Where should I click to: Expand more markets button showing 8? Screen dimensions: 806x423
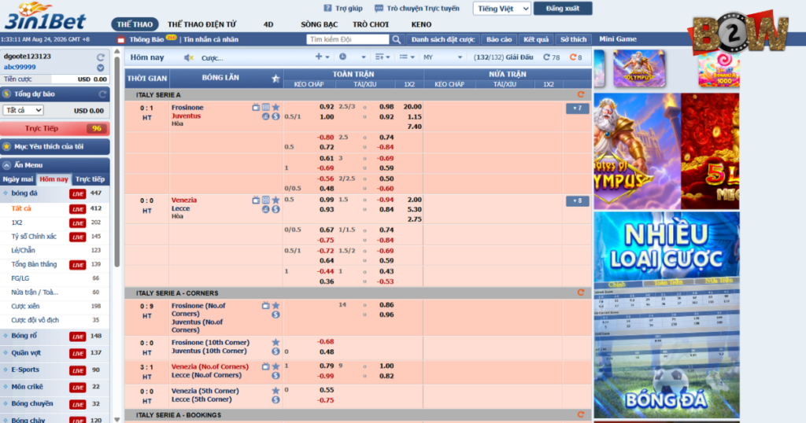(577, 200)
